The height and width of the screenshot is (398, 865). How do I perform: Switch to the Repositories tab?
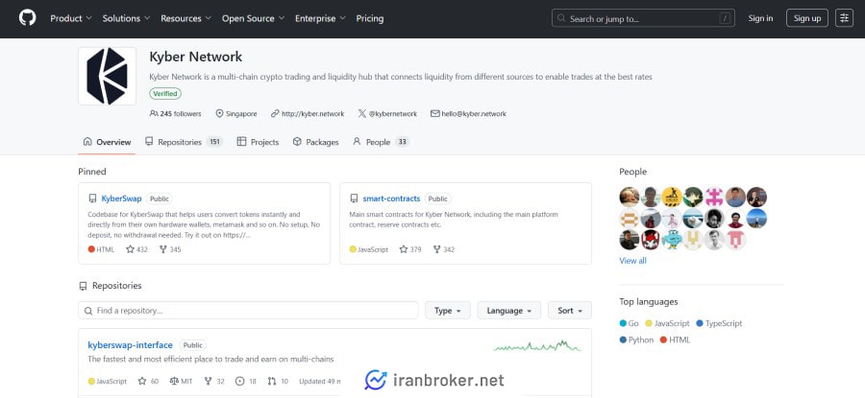pos(183,142)
